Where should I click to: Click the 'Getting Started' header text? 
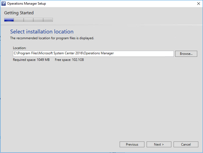(19, 13)
